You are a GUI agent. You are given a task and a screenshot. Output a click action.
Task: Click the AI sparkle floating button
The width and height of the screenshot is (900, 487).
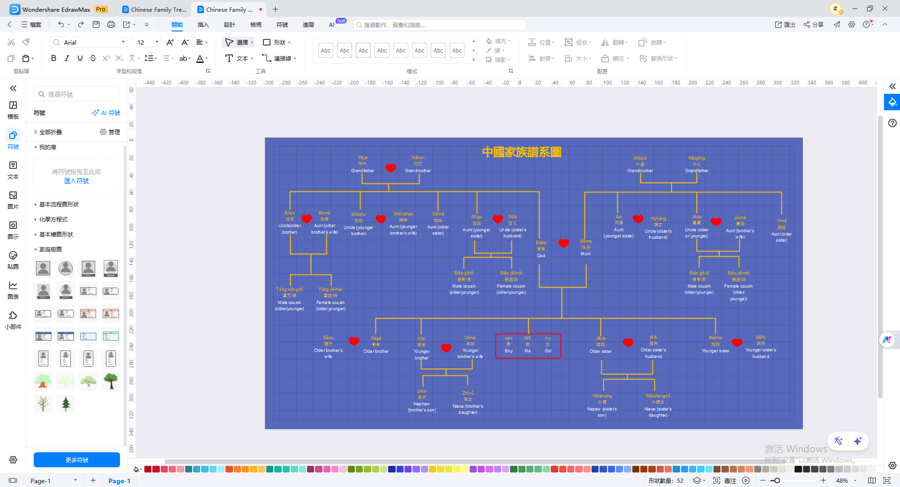tap(858, 441)
